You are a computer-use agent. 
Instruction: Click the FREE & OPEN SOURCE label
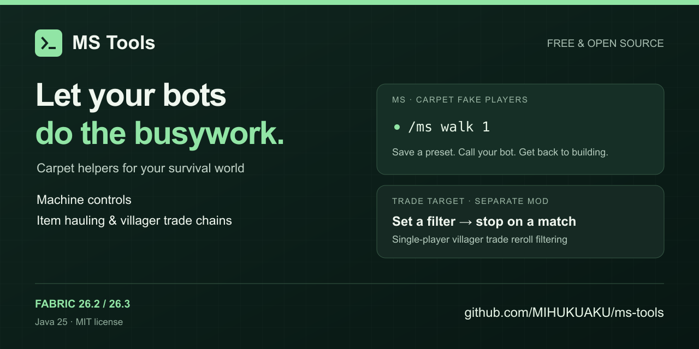coord(605,44)
